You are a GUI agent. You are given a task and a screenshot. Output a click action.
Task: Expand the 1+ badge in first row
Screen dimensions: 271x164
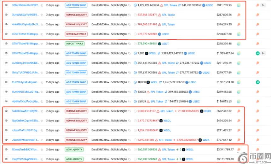point(263,5)
